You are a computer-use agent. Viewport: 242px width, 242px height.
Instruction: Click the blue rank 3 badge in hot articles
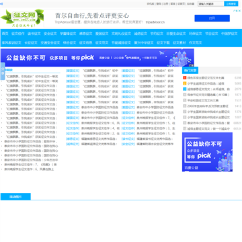tap(185, 89)
